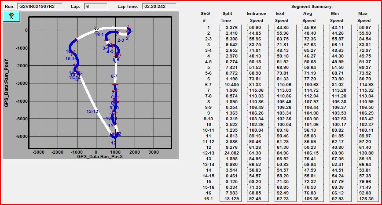Click segment label 15-16 on track map

click(71, 59)
